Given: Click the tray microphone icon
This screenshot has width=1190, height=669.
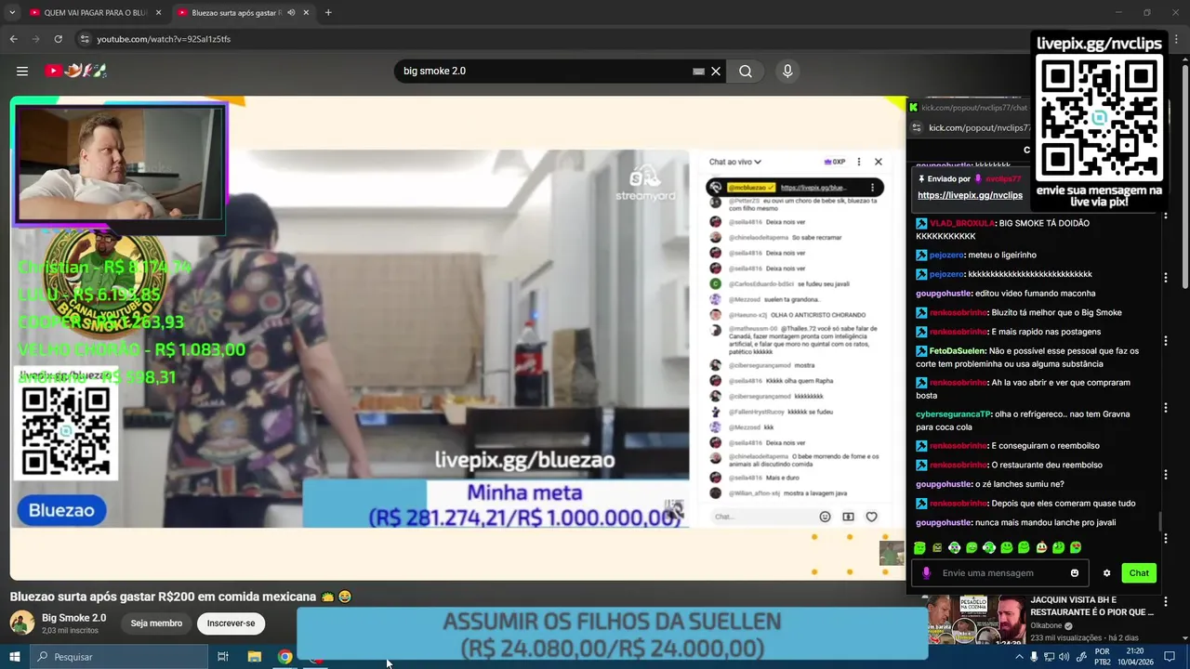Looking at the screenshot, I should click(1034, 657).
